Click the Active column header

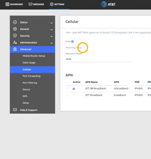pos(77,82)
